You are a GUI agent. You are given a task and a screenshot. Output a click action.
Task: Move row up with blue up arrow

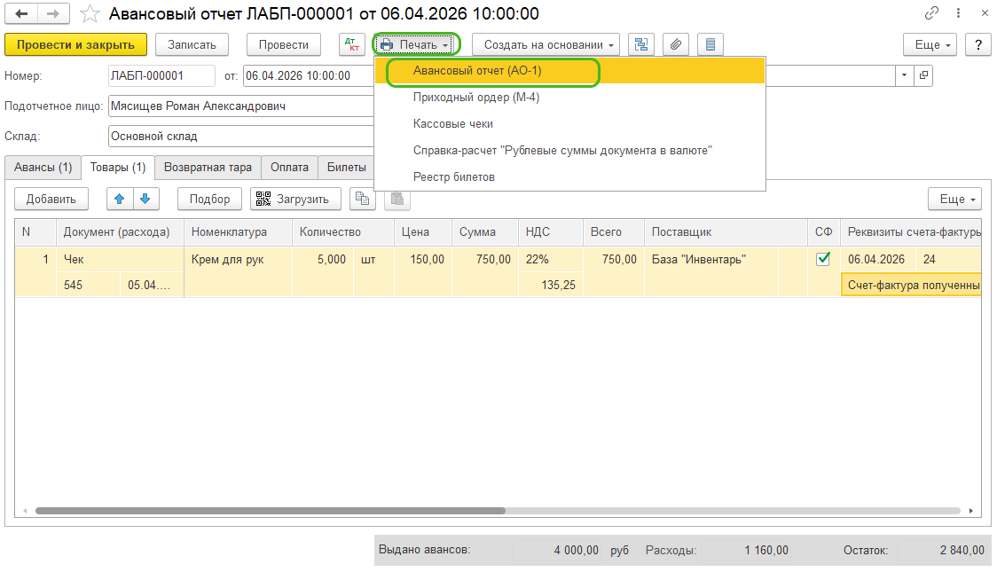[x=120, y=199]
